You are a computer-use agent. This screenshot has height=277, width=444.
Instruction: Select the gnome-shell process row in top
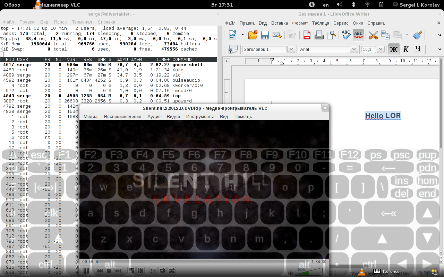click(109, 65)
